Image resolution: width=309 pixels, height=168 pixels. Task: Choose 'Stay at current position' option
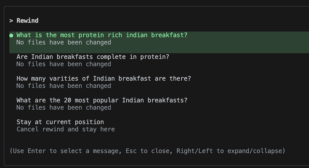60,122
